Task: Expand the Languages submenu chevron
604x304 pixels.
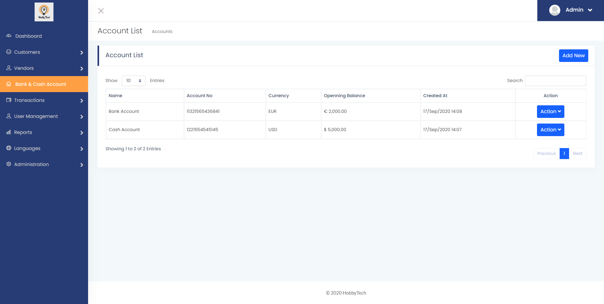Action: (x=82, y=149)
